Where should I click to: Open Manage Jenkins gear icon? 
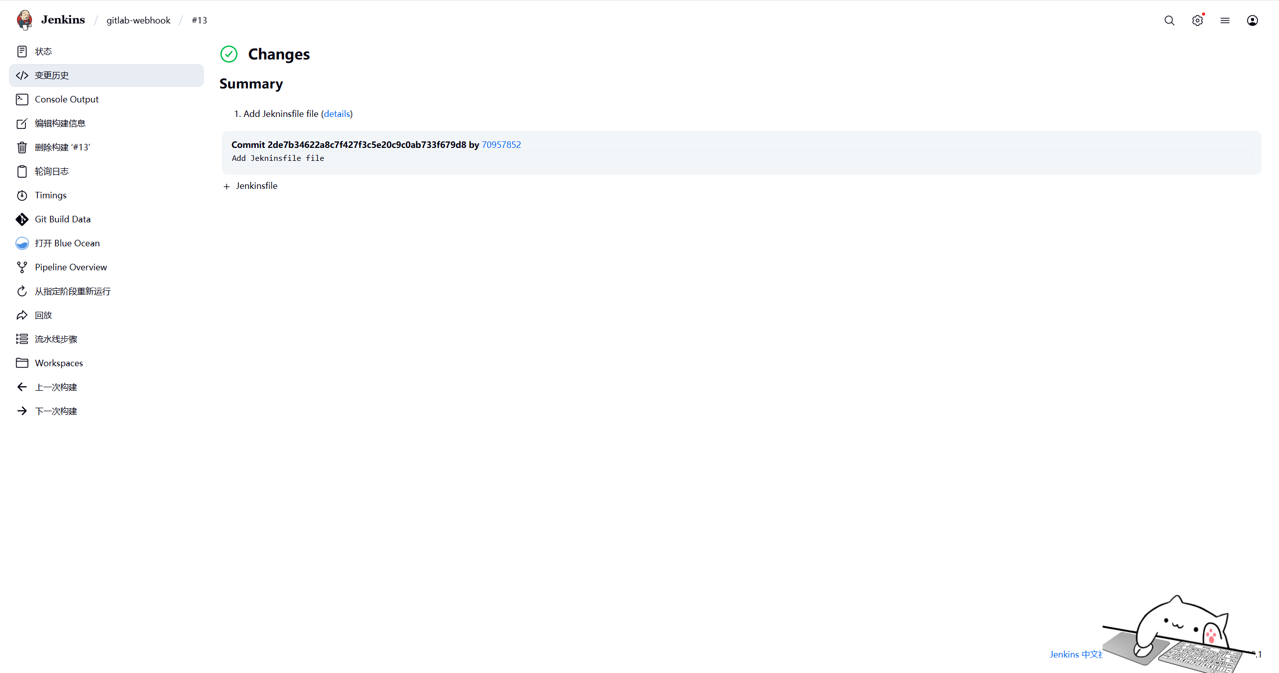pos(1197,20)
